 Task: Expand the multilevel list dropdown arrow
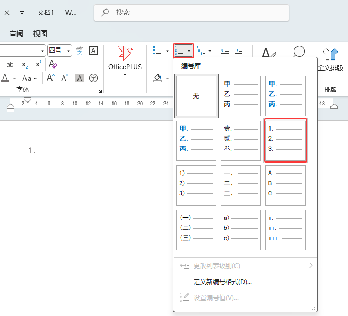(210, 50)
